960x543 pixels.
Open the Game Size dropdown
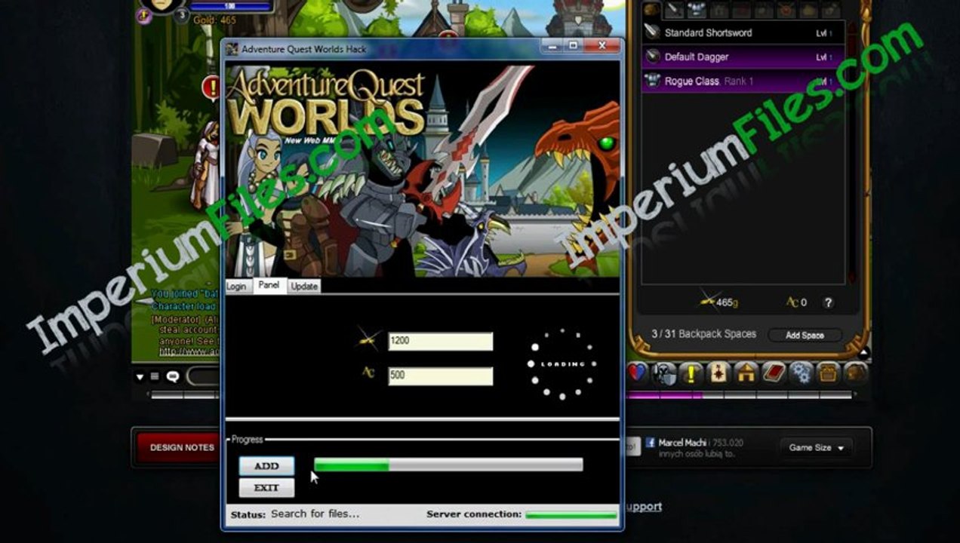coord(817,447)
